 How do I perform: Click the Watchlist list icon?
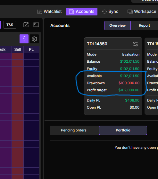[x=40, y=12]
